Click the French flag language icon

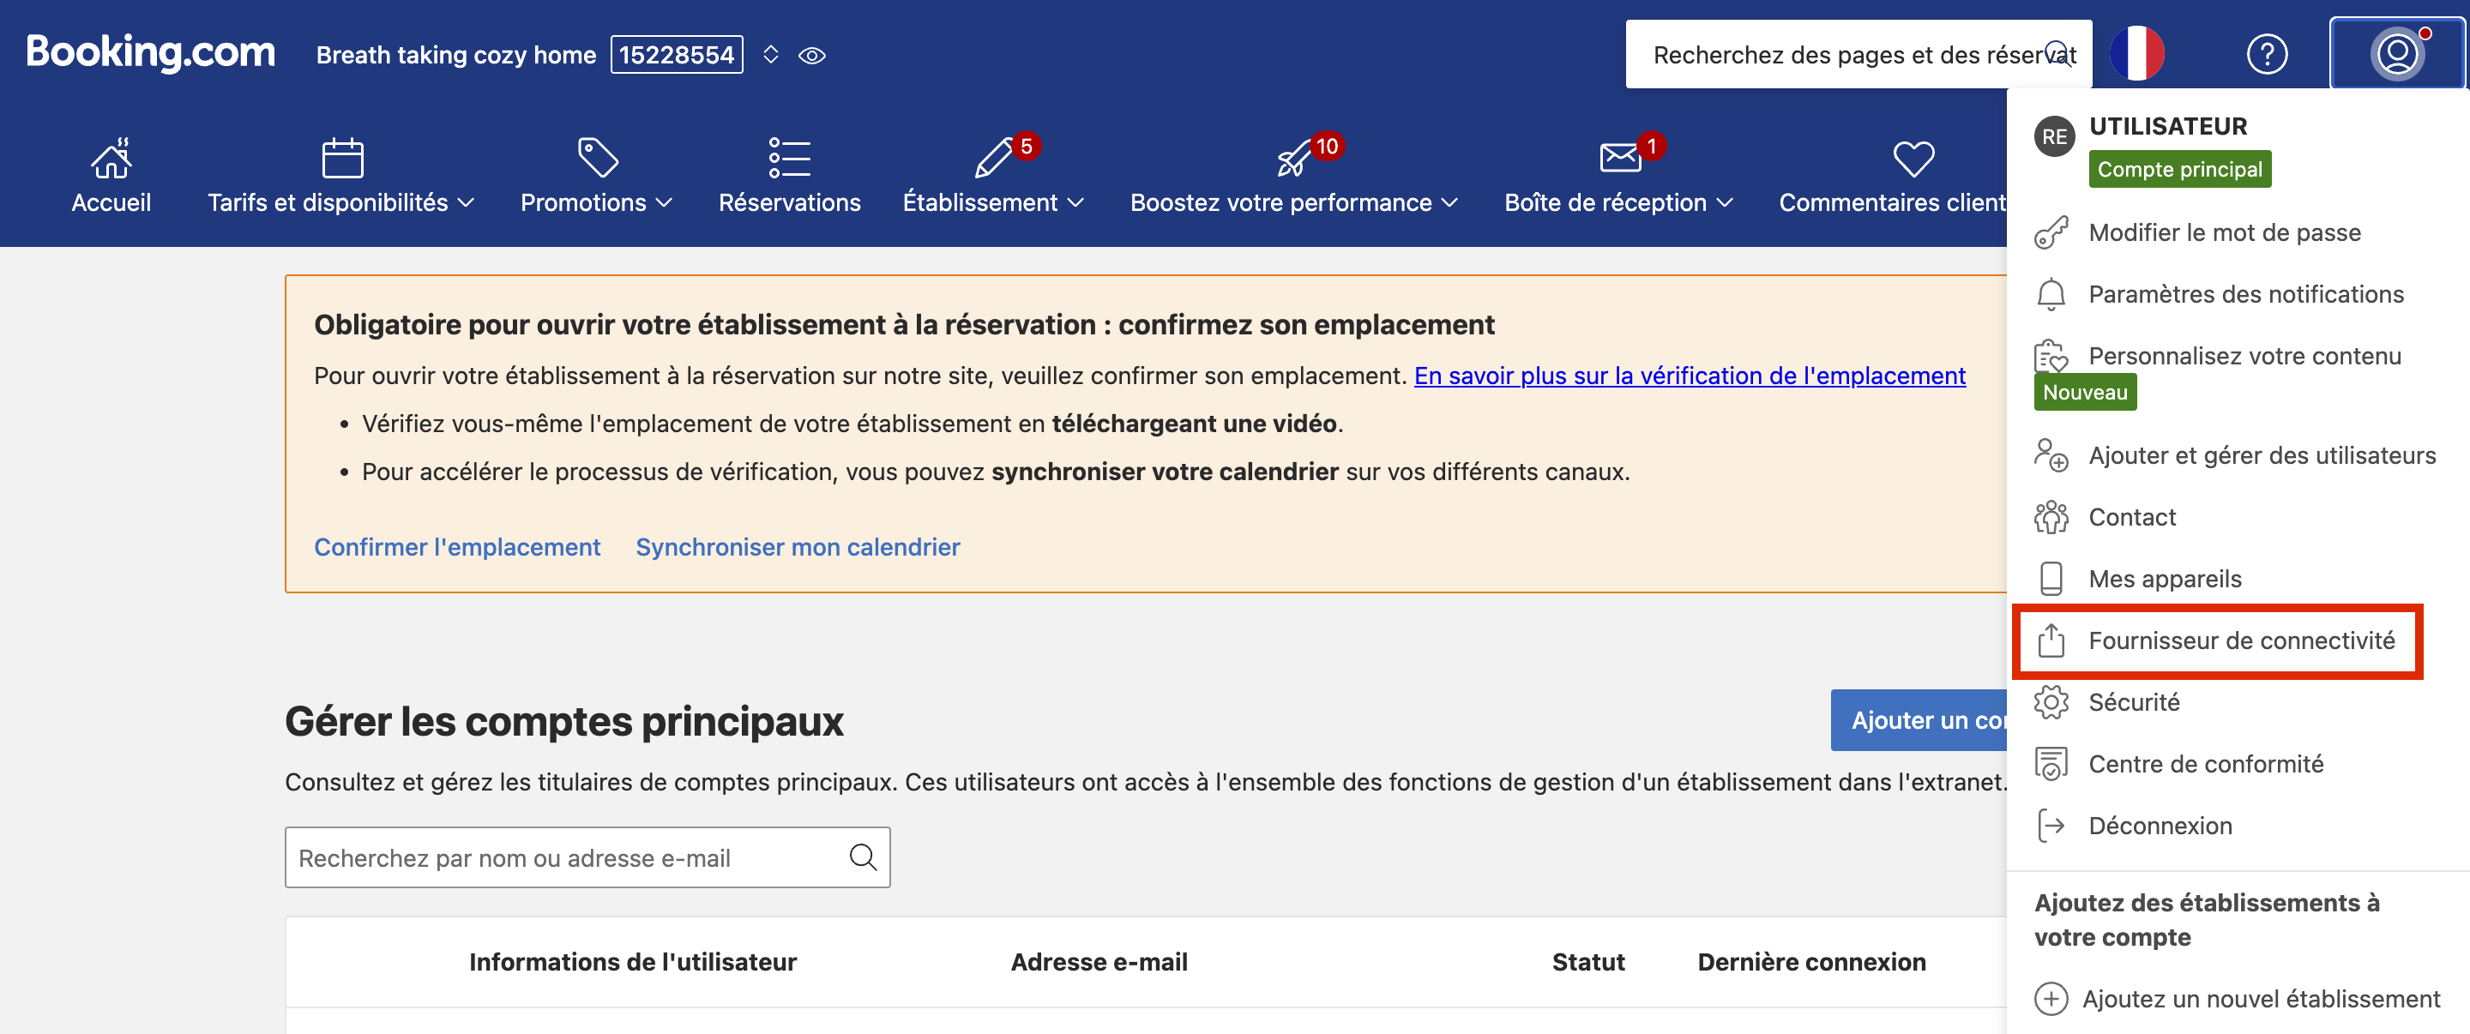coord(2137,55)
